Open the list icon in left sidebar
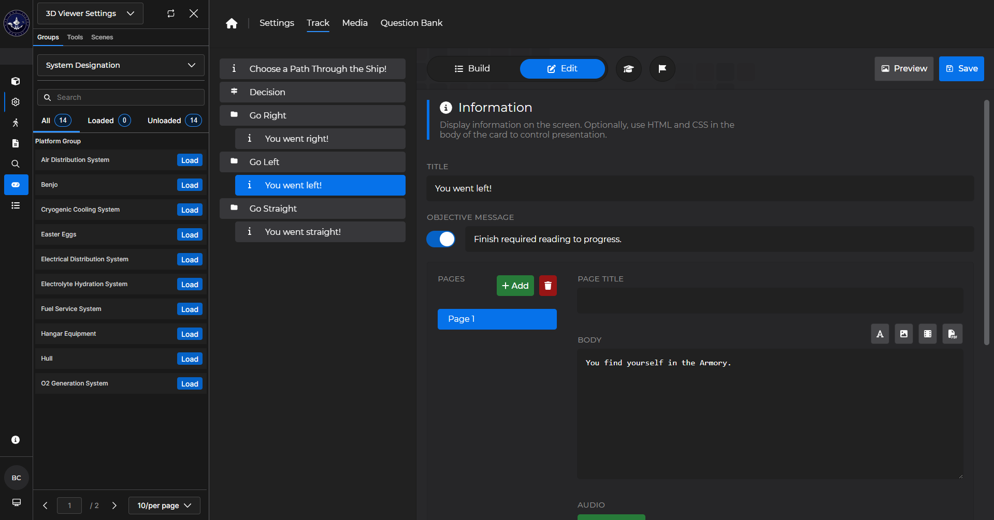This screenshot has height=520, width=994. (x=16, y=205)
